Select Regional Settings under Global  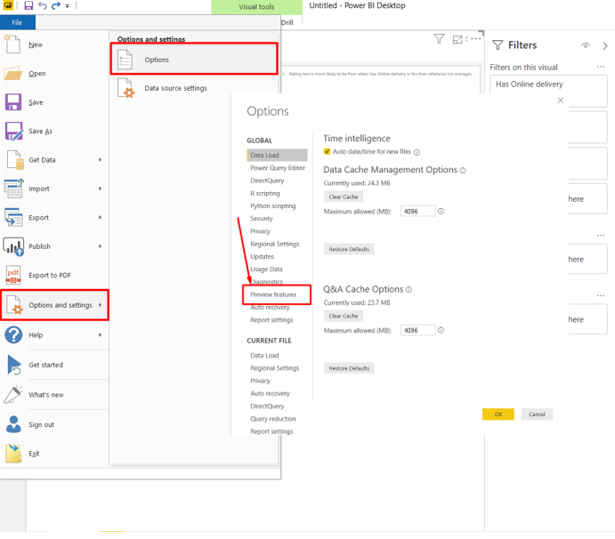[274, 244]
